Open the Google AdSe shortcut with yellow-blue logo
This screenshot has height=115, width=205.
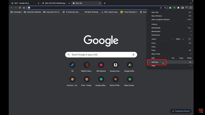tap(130, 67)
